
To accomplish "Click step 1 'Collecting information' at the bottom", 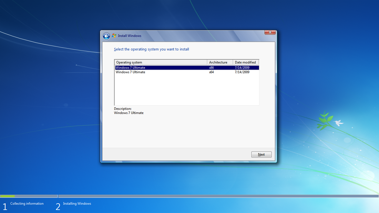I will 27,204.
